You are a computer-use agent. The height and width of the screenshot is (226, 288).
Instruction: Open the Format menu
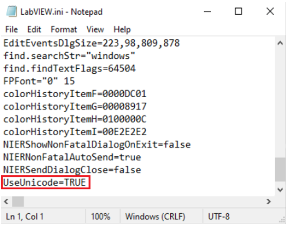(64, 29)
